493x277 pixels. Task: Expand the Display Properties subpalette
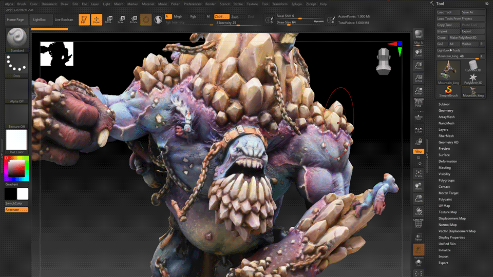[451, 238]
